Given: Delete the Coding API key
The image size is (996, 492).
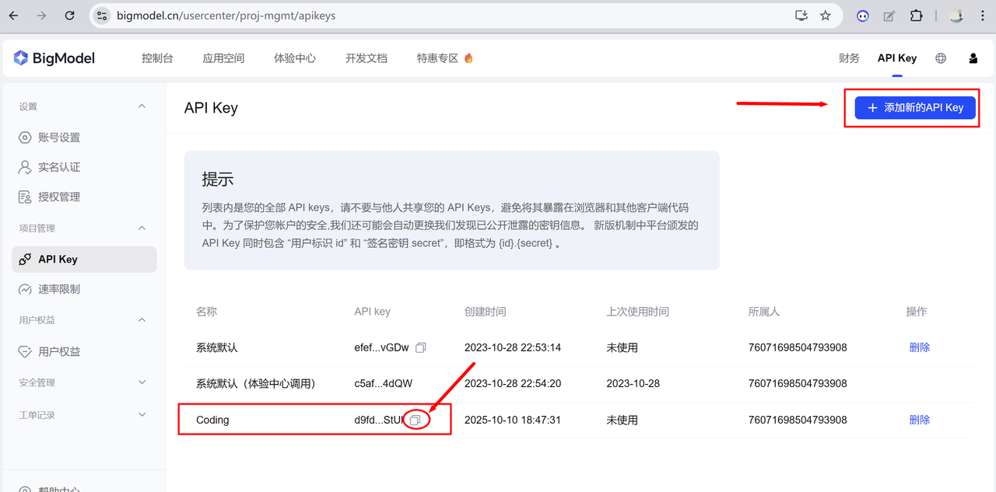Looking at the screenshot, I should coord(920,420).
